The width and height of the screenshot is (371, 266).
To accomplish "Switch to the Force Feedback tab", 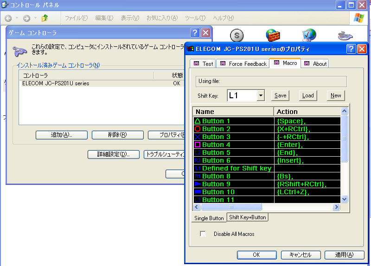I will point(243,64).
